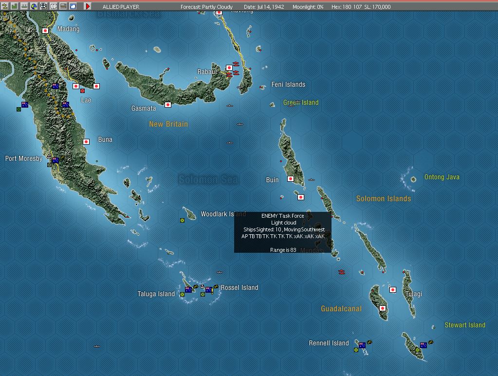Select the ship icon north of Rossel Island
This screenshot has height=376, width=498.
click(x=219, y=272)
